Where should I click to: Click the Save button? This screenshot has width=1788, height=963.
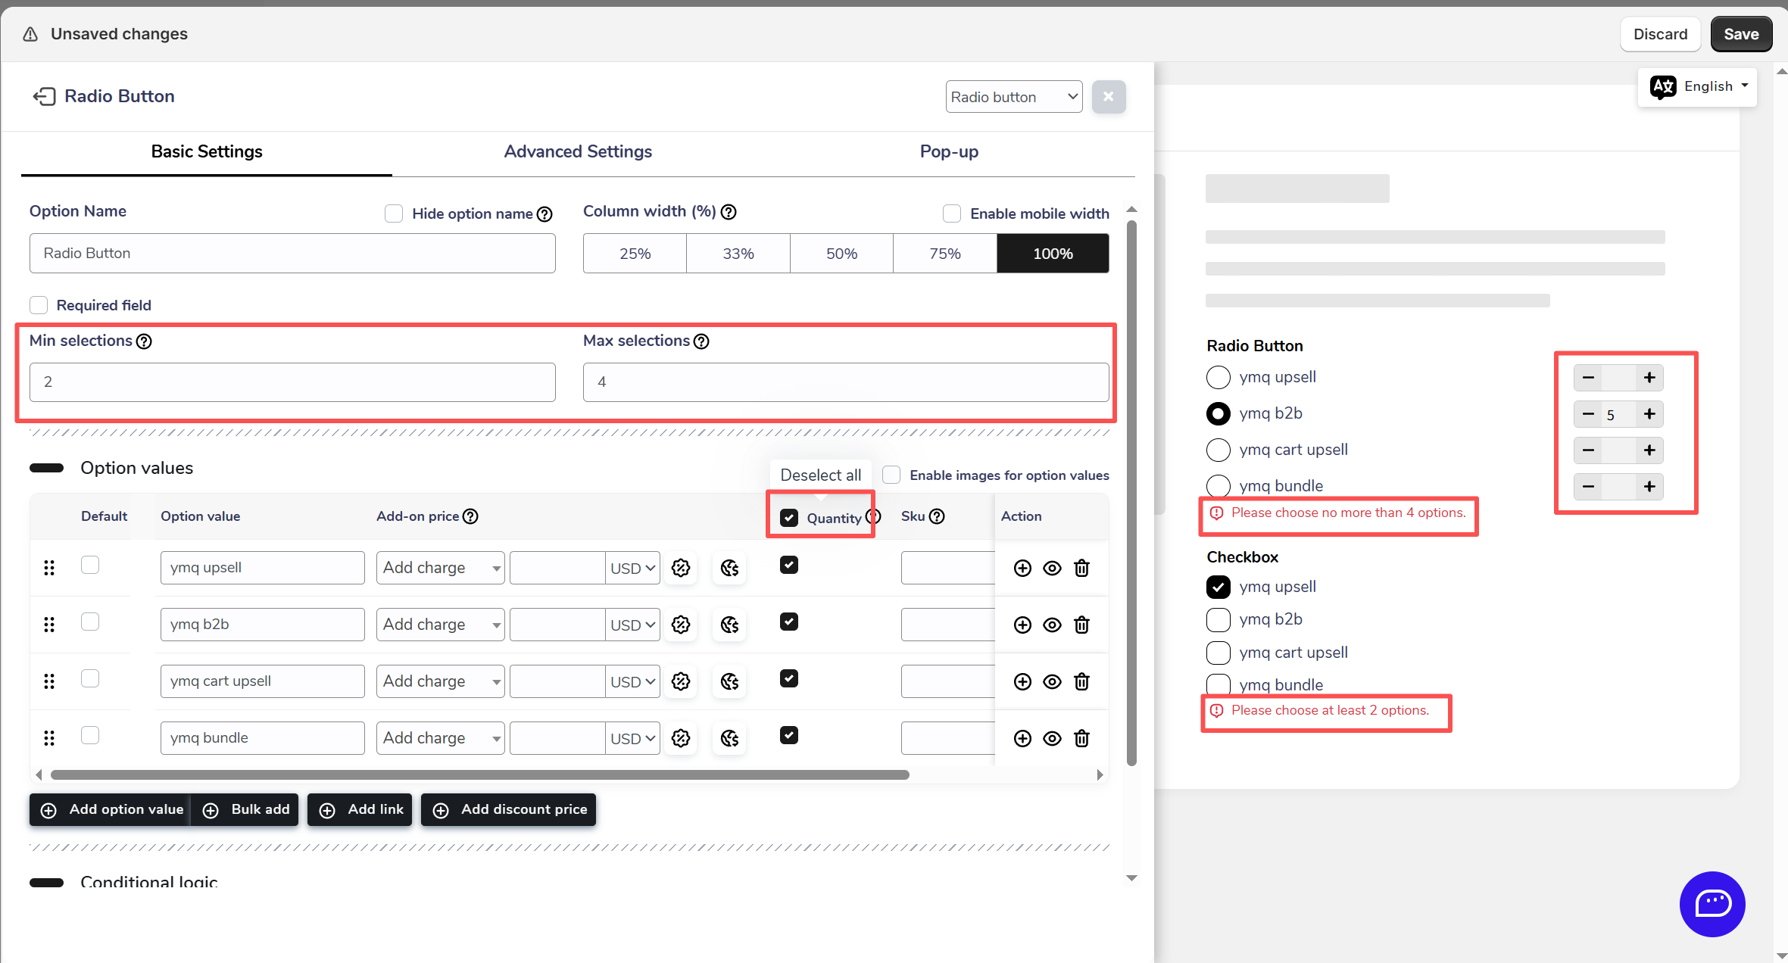[x=1740, y=34]
